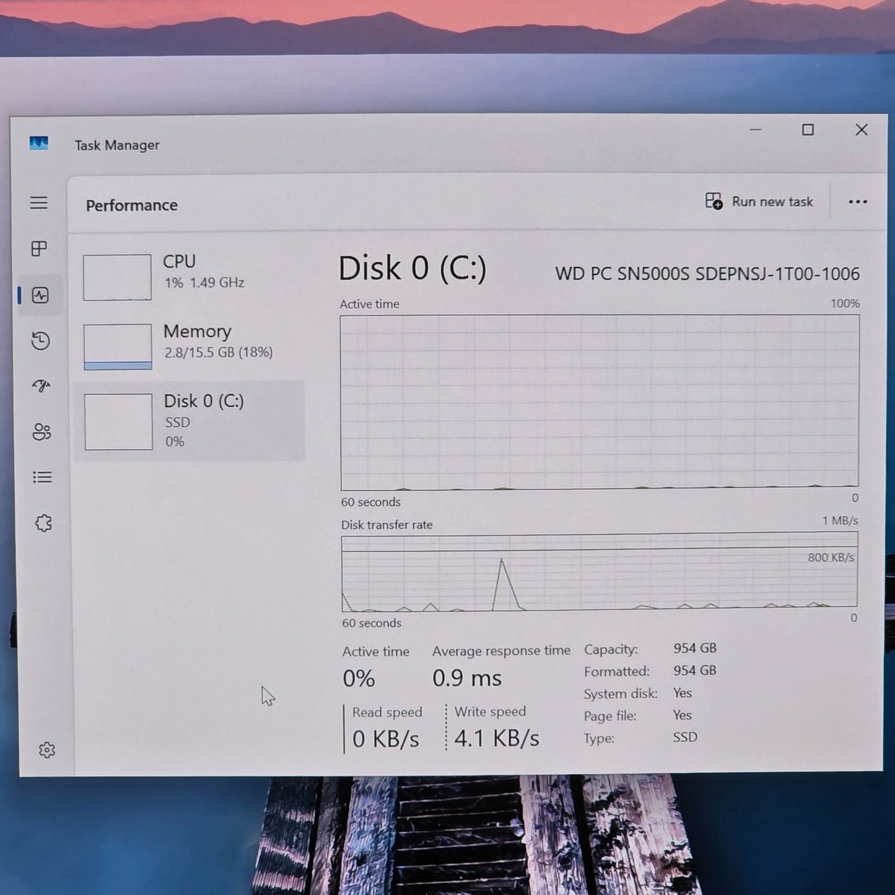Maximize the Task Manager window
The height and width of the screenshot is (895, 895).
point(808,130)
